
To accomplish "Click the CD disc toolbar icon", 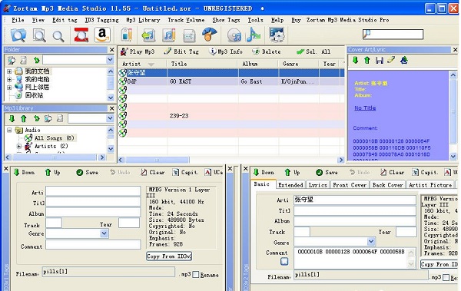I will [x=234, y=35].
